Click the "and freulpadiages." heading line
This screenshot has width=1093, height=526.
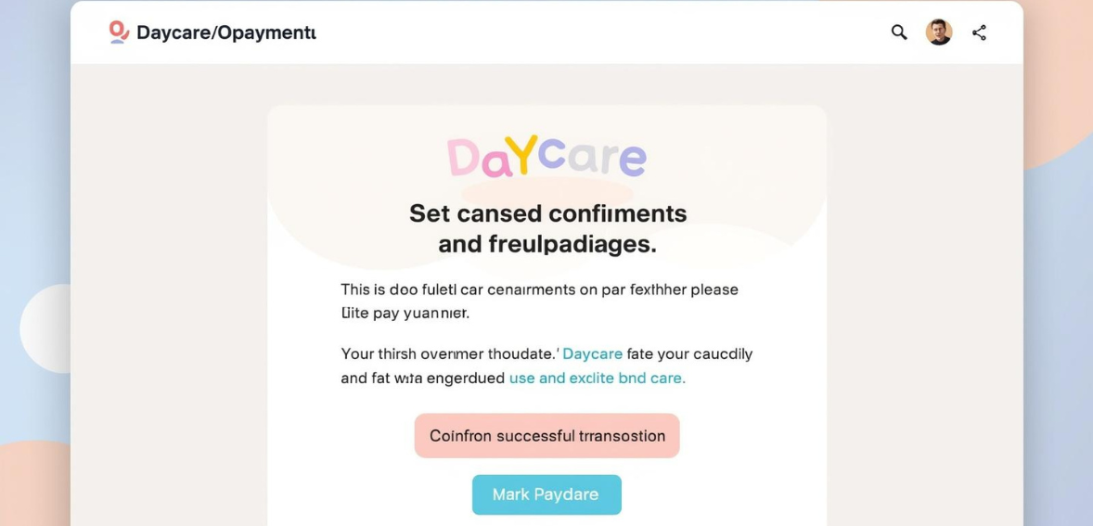tap(546, 244)
